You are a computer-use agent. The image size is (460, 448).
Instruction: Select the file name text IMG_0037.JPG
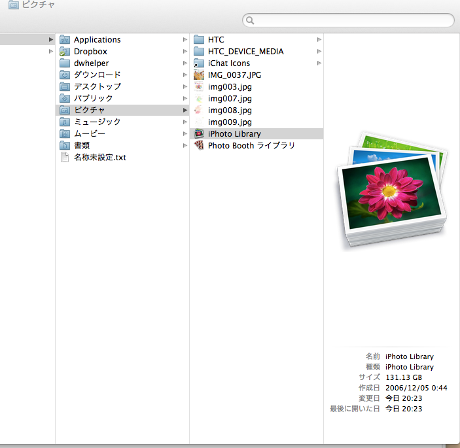tap(234, 75)
